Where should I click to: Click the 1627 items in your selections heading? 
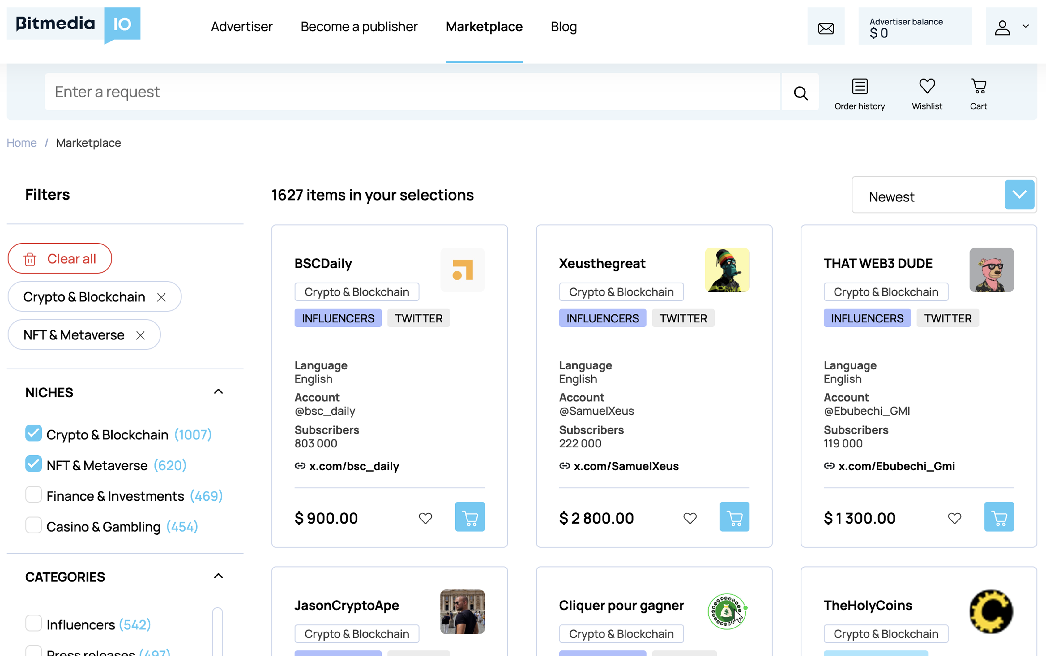(372, 195)
